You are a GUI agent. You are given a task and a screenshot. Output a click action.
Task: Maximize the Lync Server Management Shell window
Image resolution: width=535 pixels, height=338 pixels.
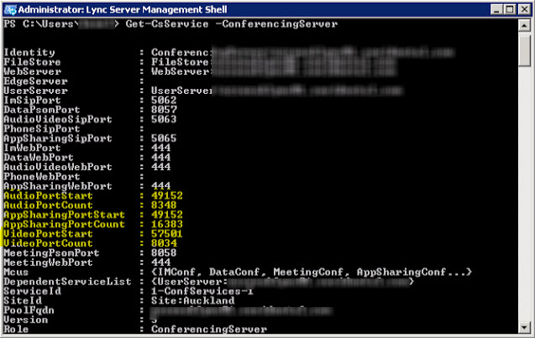(503, 8)
